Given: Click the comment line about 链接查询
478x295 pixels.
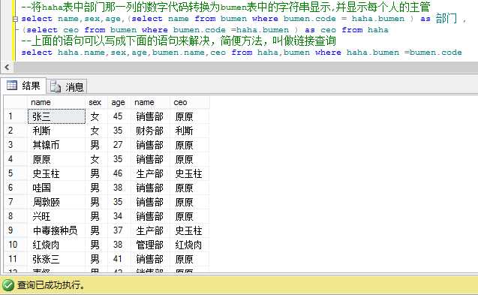Looking at the screenshot, I should pos(179,41).
